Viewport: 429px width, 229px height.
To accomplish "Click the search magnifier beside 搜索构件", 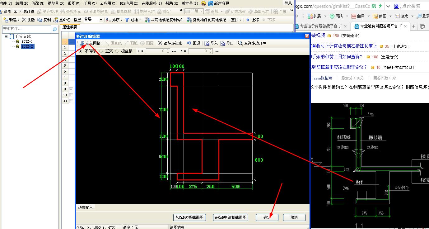I will (x=55, y=29).
